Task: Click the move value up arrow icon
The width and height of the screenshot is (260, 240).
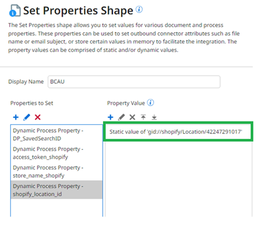Action: pyautogui.click(x=143, y=117)
